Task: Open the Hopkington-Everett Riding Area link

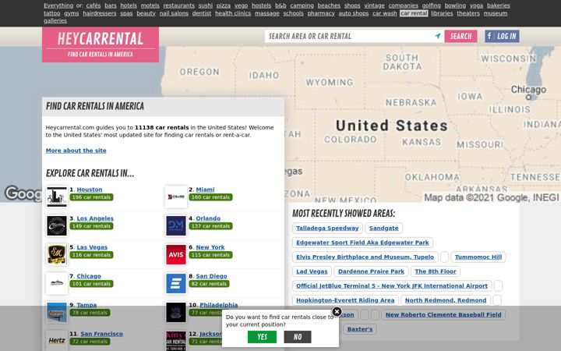Action: pyautogui.click(x=345, y=300)
